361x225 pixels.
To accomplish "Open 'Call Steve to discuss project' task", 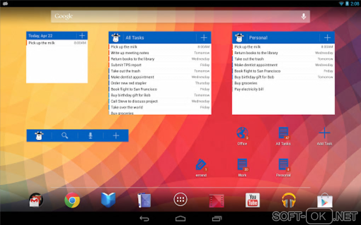I will click(160, 101).
